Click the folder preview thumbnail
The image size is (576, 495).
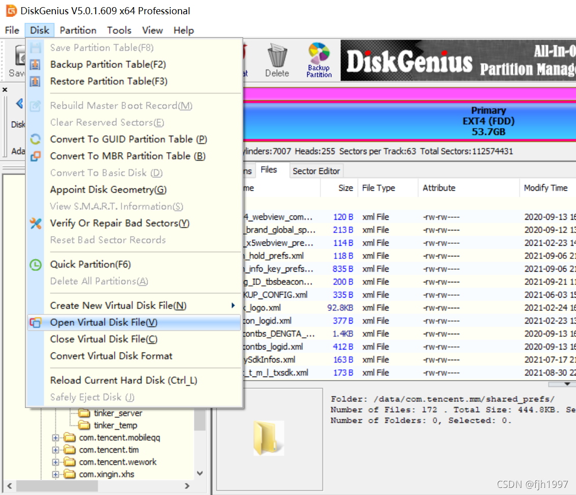269,438
